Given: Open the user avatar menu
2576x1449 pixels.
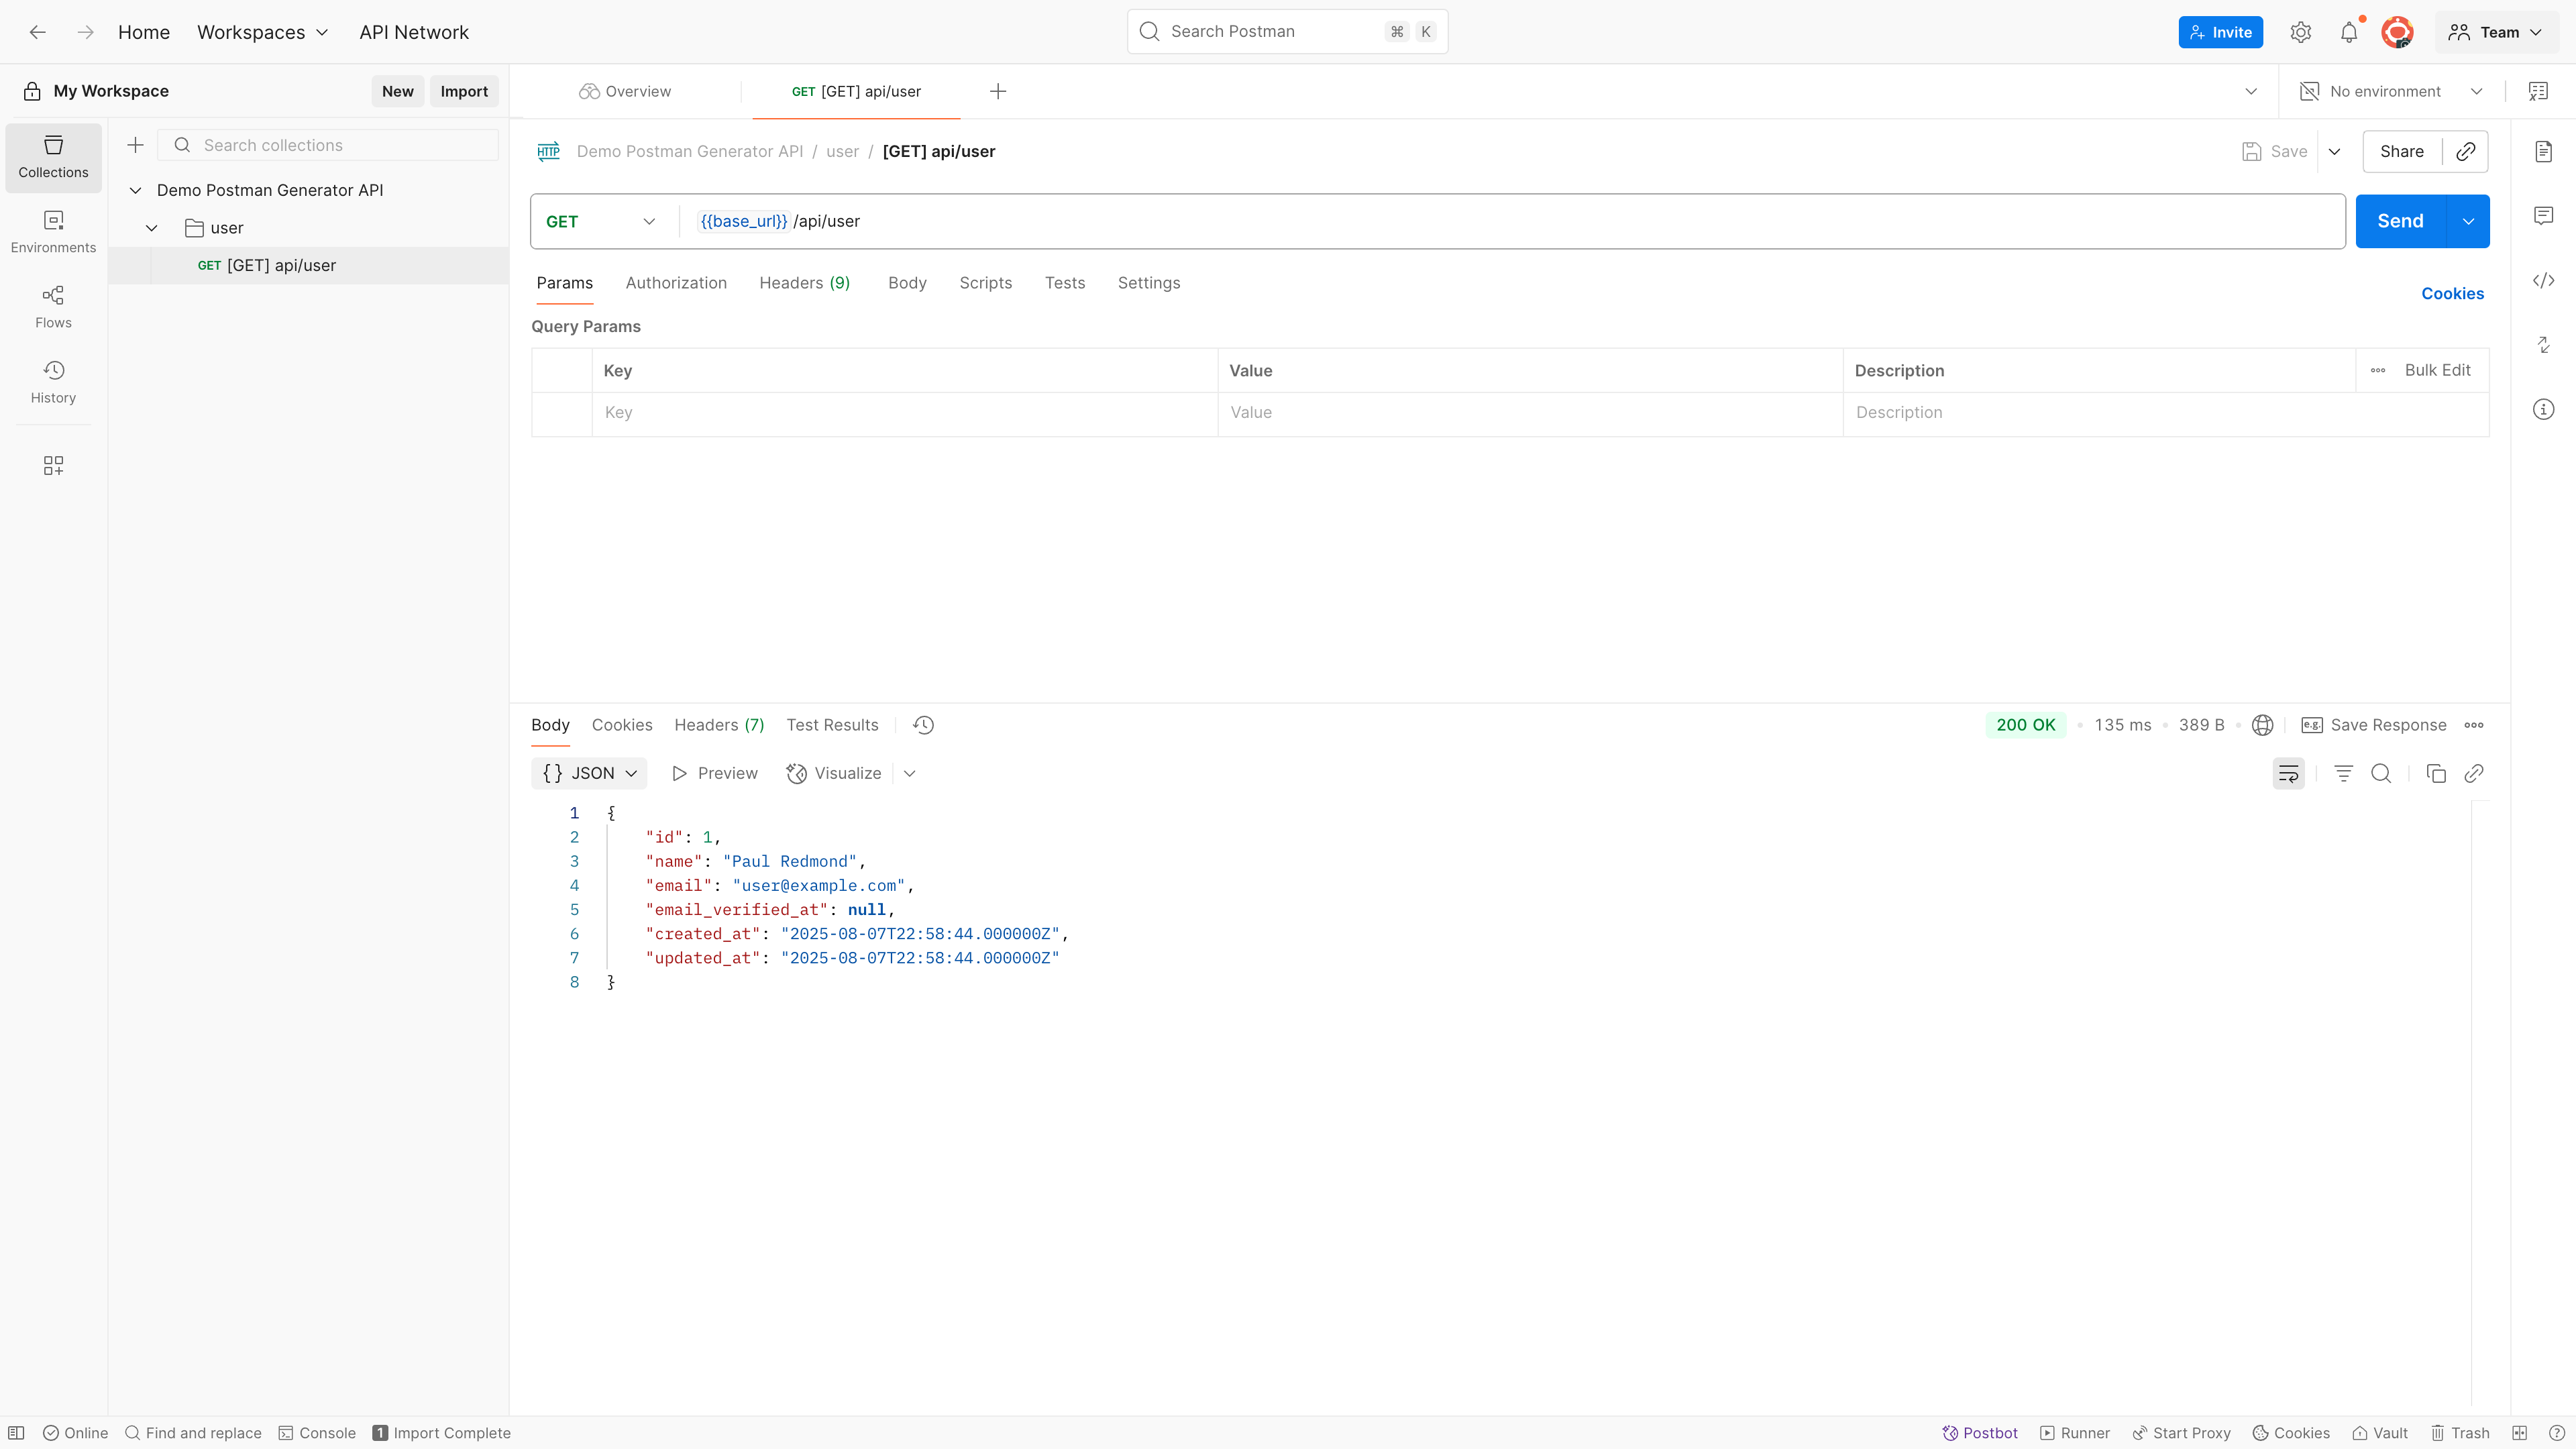Looking at the screenshot, I should [2397, 32].
